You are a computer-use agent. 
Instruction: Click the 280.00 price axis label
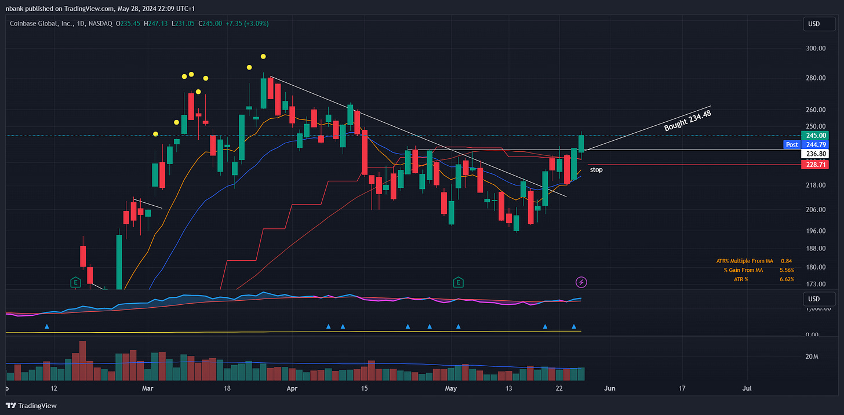click(x=816, y=78)
